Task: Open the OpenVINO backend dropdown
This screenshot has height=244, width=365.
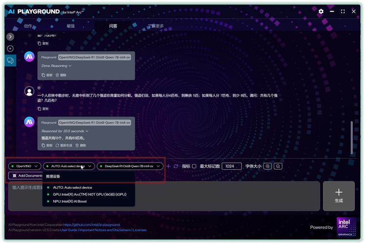Action: coord(24,166)
